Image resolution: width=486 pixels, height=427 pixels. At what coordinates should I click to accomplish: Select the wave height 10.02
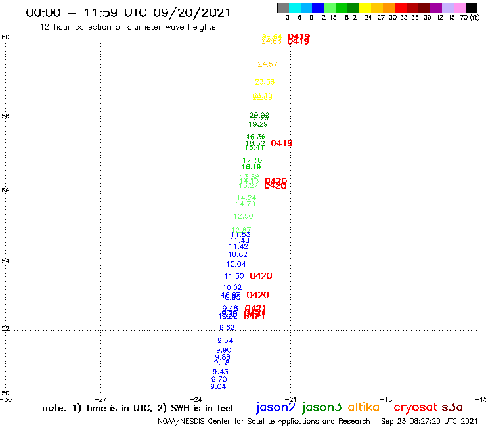(x=232, y=288)
